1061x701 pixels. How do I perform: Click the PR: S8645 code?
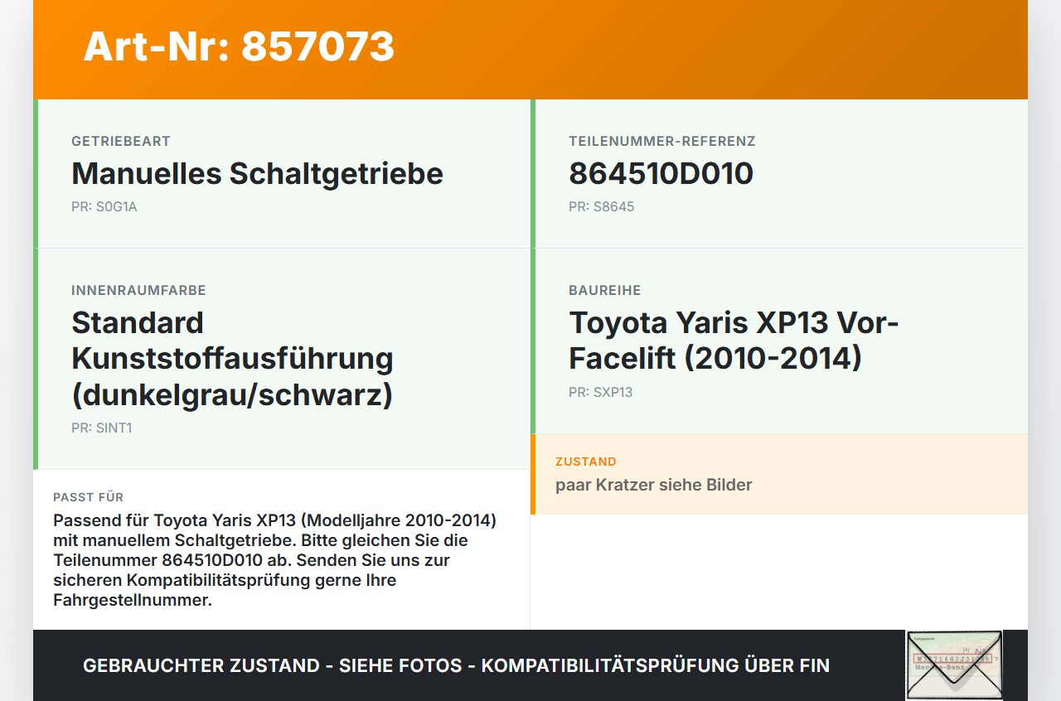click(x=602, y=207)
